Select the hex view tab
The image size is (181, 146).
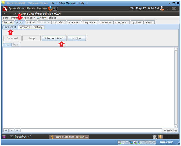pos(16,45)
